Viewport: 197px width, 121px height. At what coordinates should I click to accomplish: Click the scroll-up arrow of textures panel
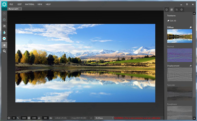coord(194,13)
